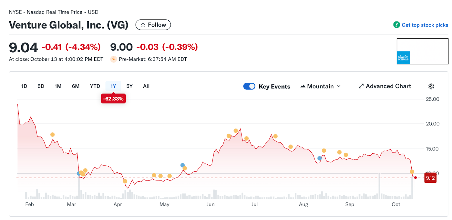Select the 1Y time range
Viewport: 452px width, 220px height.
coord(113,86)
